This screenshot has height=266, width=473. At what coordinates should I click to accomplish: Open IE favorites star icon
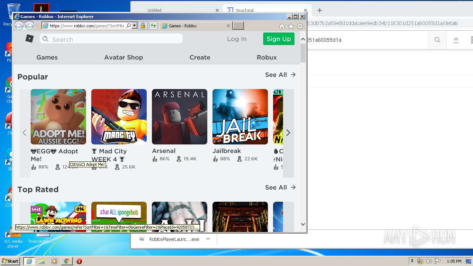click(291, 26)
